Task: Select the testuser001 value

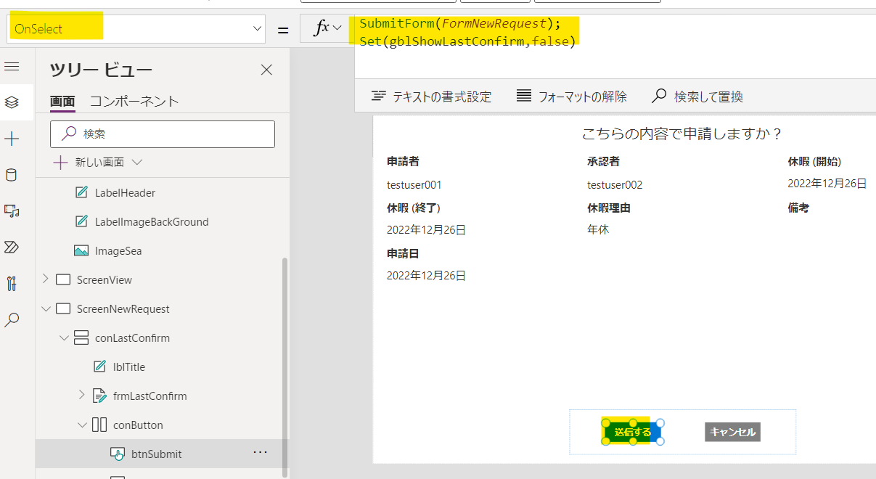Action: pos(414,185)
